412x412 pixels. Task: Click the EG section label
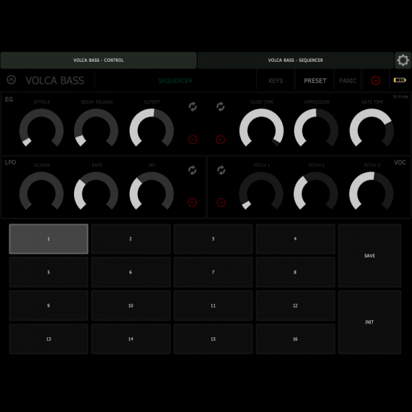9,100
